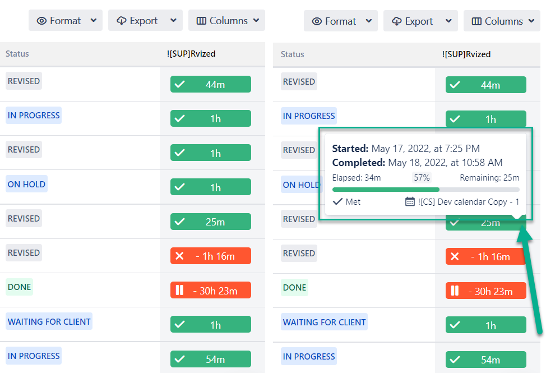Screen dimensions: 546x373
Task: Click the WAITING FOR CLIENT status in the right panel
Action: coord(324,322)
